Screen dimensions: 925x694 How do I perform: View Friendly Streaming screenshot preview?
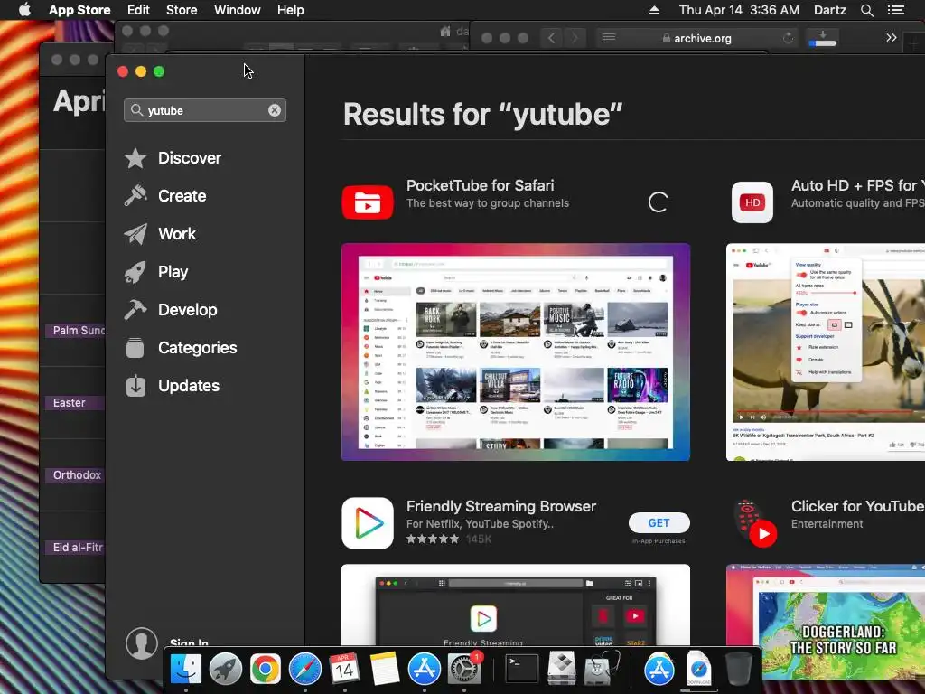click(x=516, y=605)
